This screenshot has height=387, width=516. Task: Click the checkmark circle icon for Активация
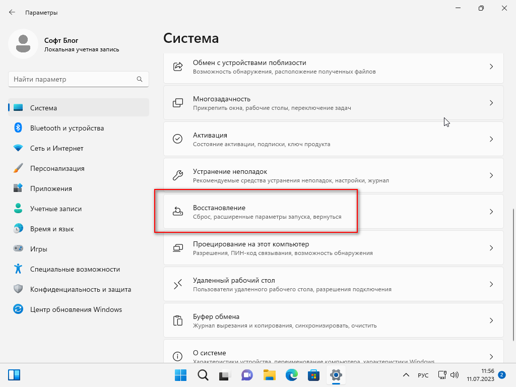click(x=178, y=139)
